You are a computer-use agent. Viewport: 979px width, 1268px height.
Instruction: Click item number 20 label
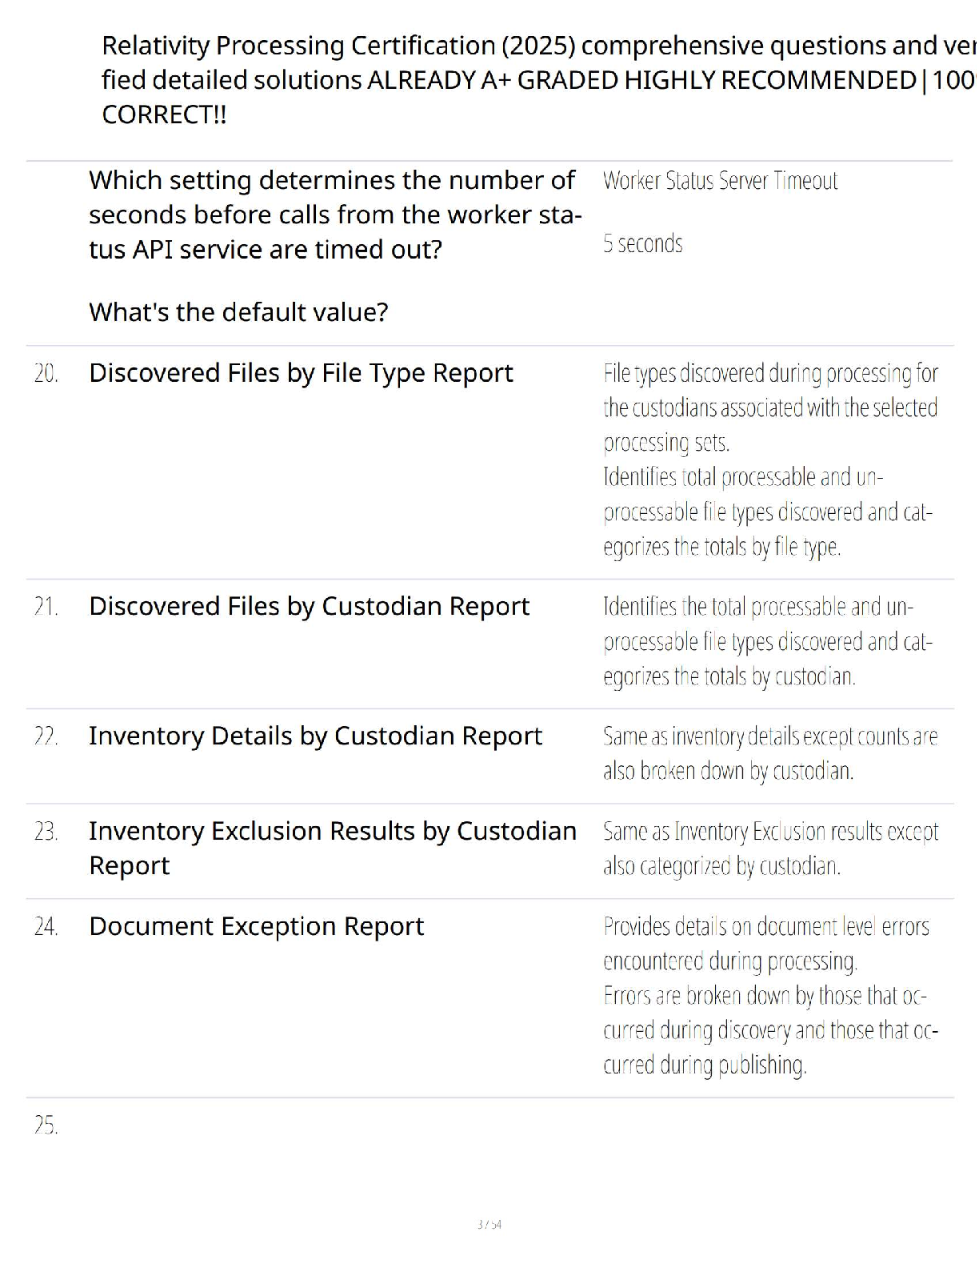(x=46, y=374)
